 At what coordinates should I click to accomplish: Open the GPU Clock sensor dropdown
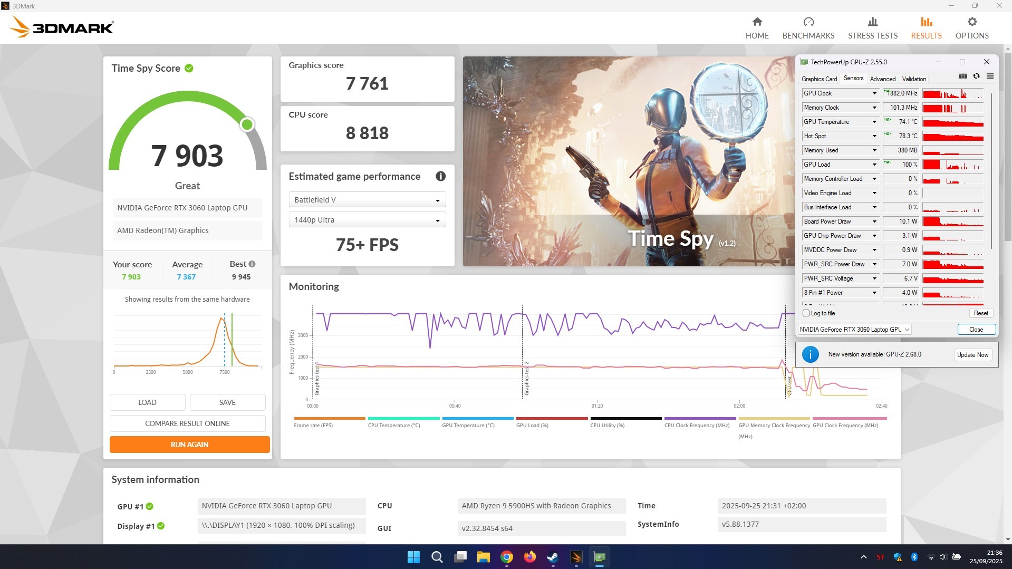[874, 93]
